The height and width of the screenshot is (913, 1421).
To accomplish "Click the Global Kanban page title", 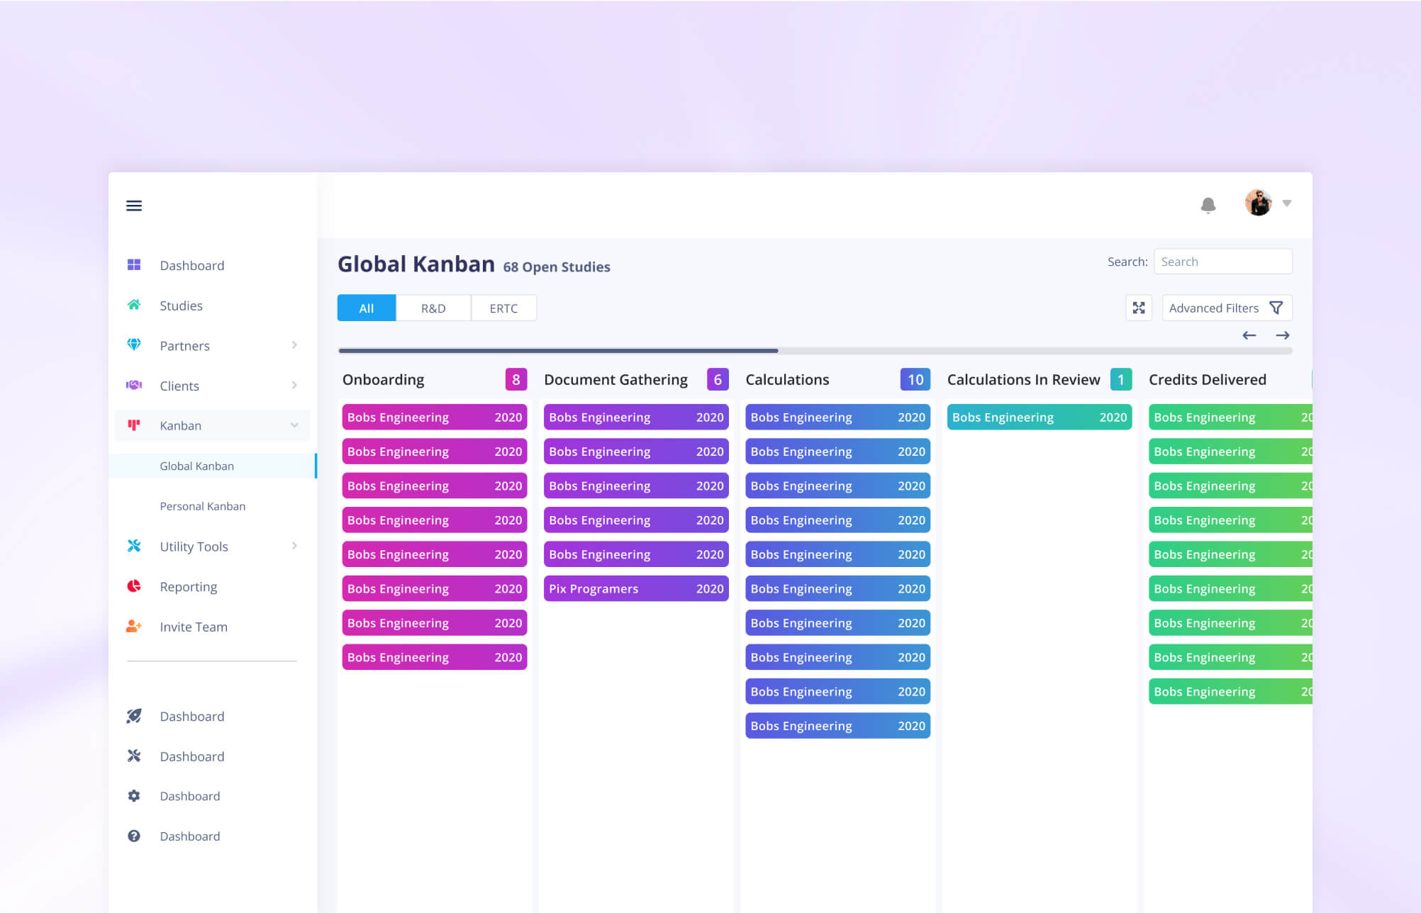I will [x=416, y=264].
